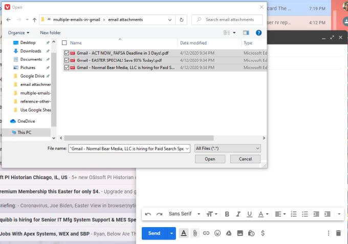Toggle confidential mode lock-clock icon

[x=251, y=233]
